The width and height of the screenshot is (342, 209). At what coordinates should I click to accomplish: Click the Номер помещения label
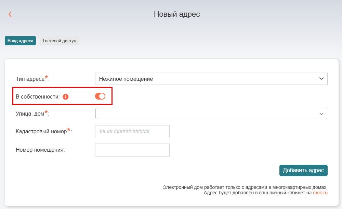pyautogui.click(x=40, y=150)
